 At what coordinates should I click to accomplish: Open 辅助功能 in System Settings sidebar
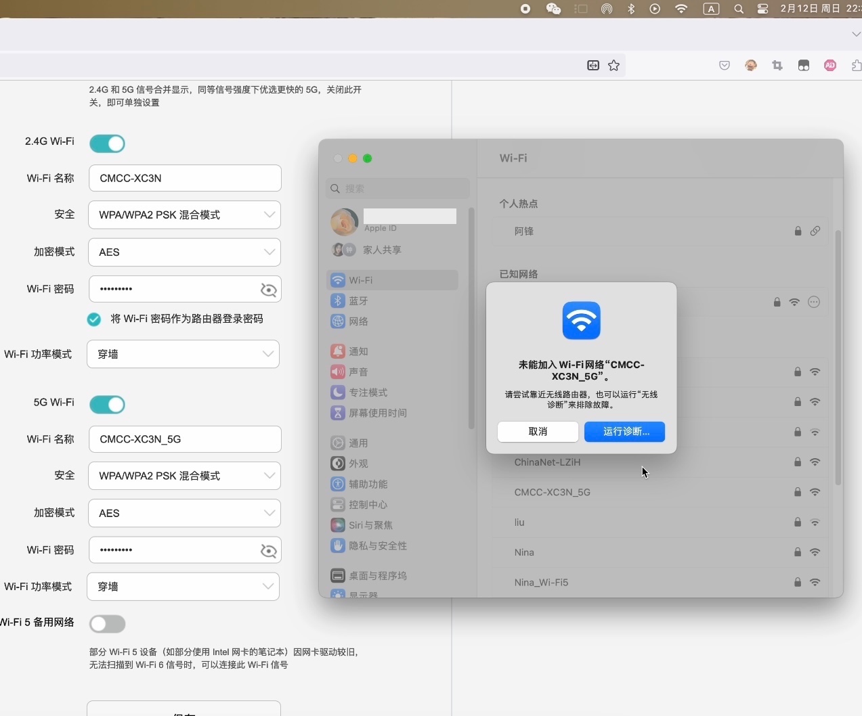[392, 484]
